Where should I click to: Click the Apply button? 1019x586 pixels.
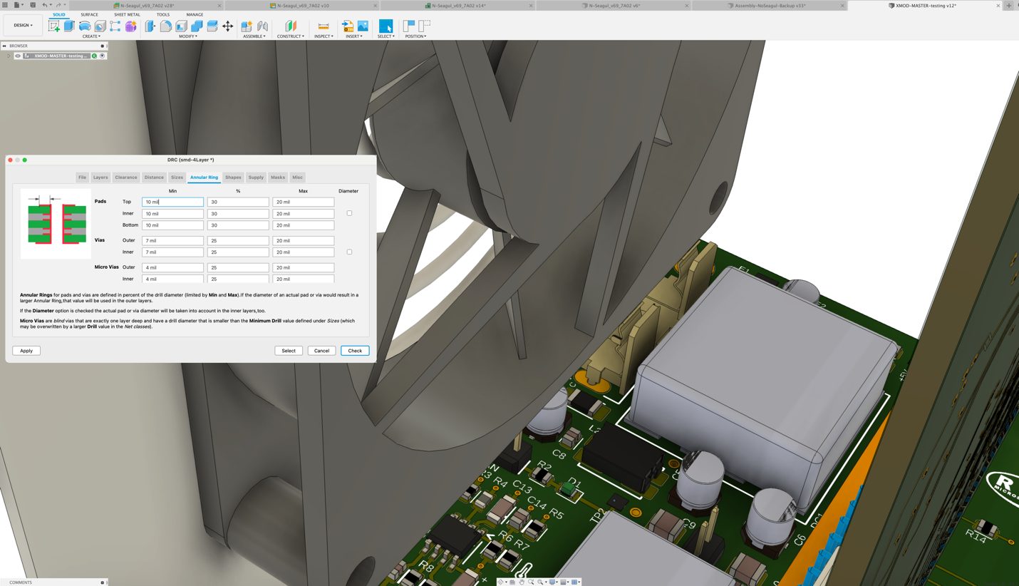pos(26,351)
